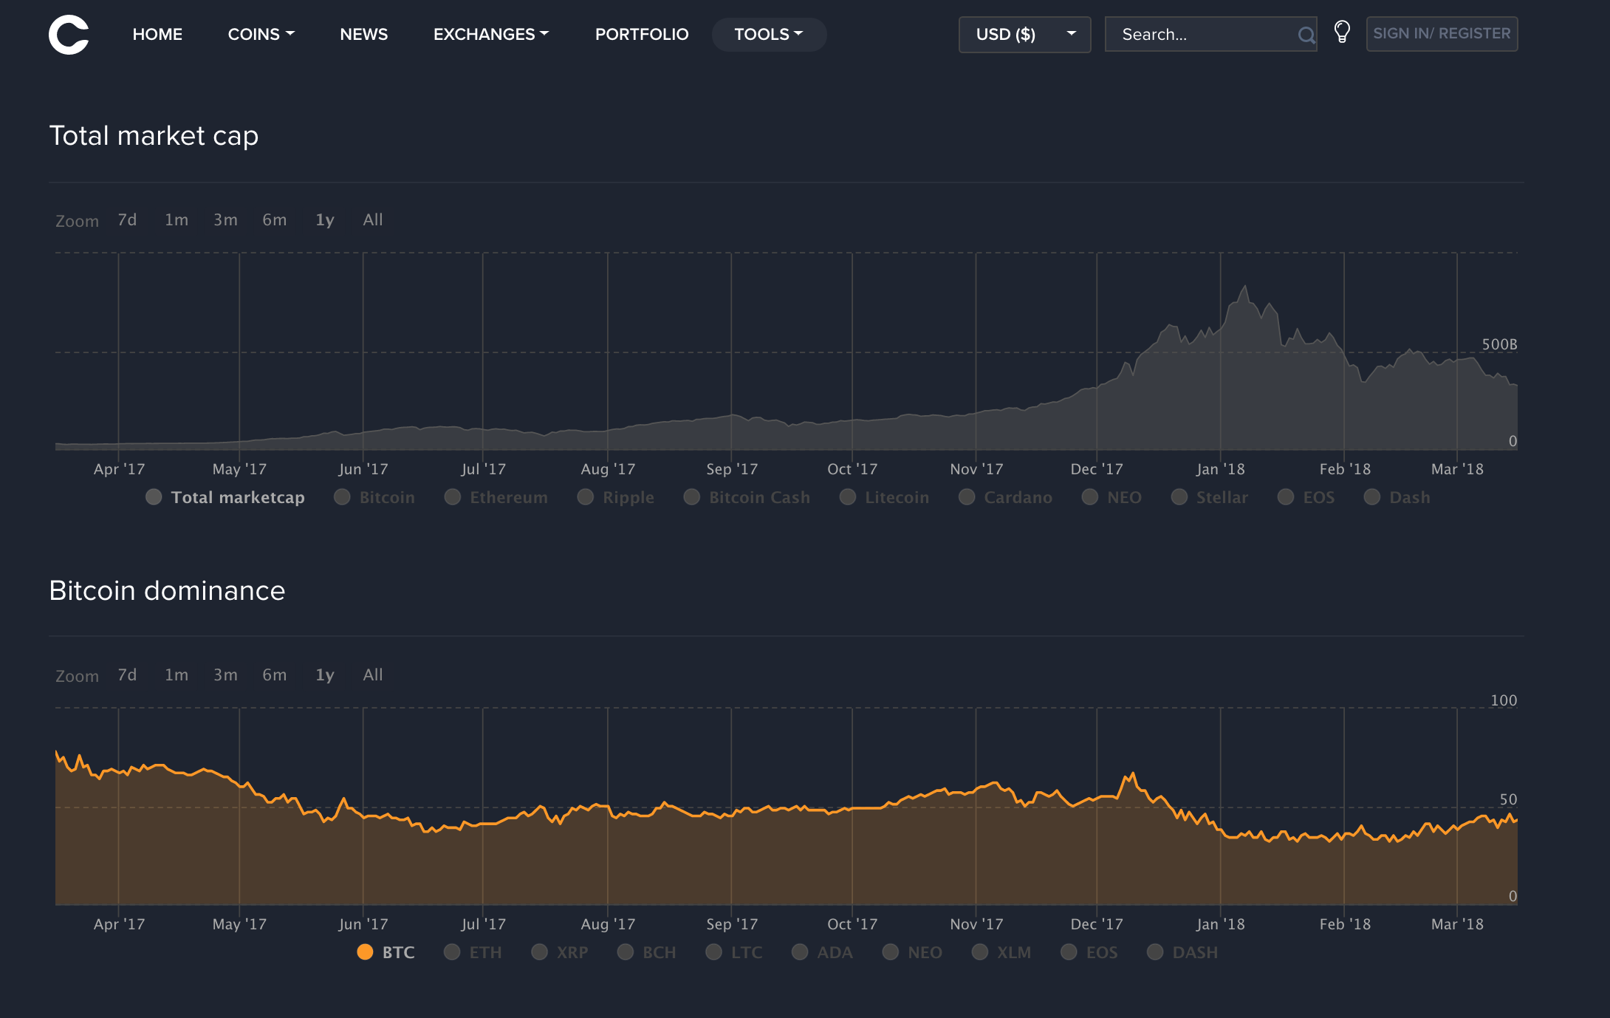Open the USD ($) currency selector
1610x1018 pixels.
[x=1024, y=34]
